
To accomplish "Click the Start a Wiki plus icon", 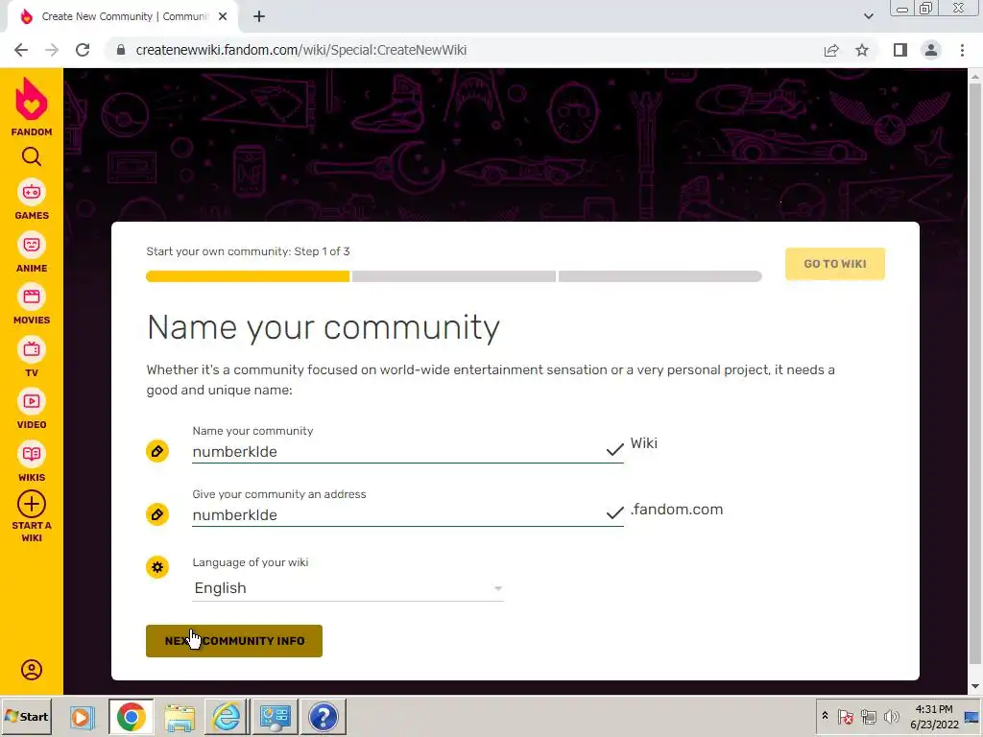I will (32, 504).
